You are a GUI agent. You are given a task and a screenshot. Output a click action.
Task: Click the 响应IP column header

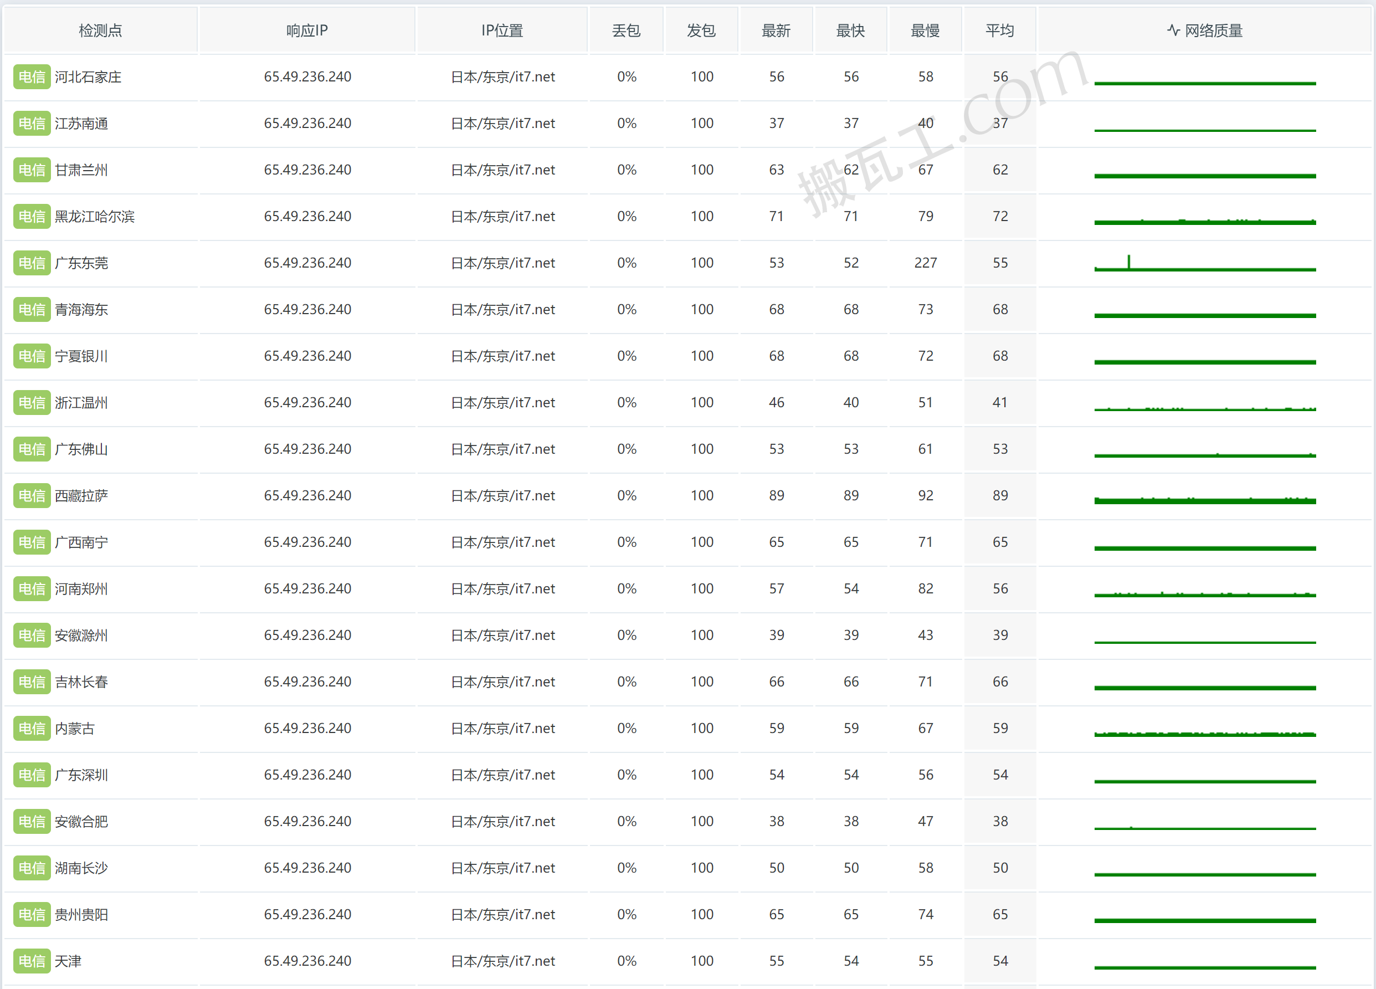click(x=307, y=30)
